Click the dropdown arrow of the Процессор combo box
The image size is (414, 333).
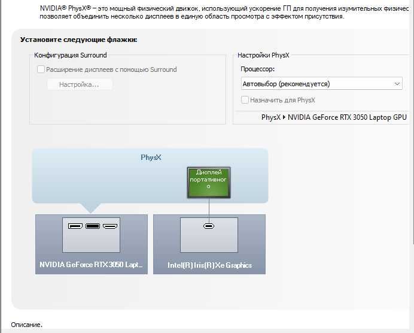[x=397, y=84]
